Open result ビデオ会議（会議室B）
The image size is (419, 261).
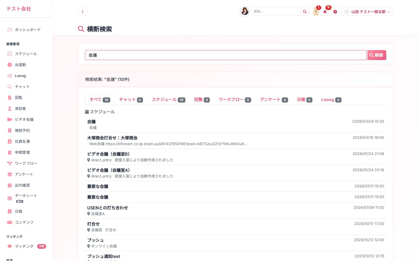(236, 157)
